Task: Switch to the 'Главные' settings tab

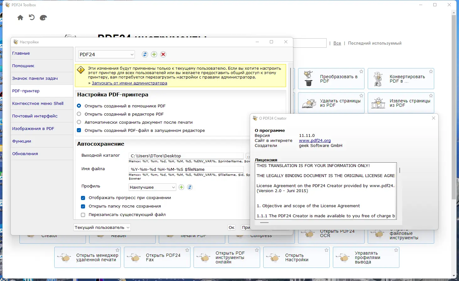Action: pyautogui.click(x=42, y=53)
